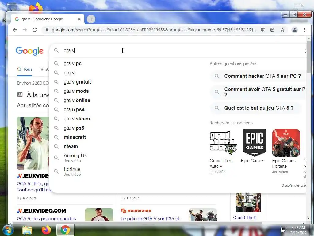Click the horizontal scrollbar at page bottom
This screenshot has height=236, width=314.
click(138, 222)
